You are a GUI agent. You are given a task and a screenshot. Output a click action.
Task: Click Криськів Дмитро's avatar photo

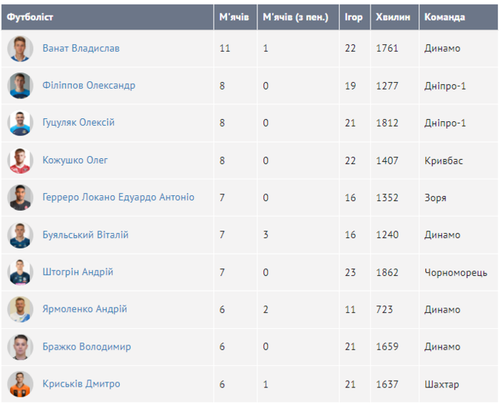[x=21, y=385]
